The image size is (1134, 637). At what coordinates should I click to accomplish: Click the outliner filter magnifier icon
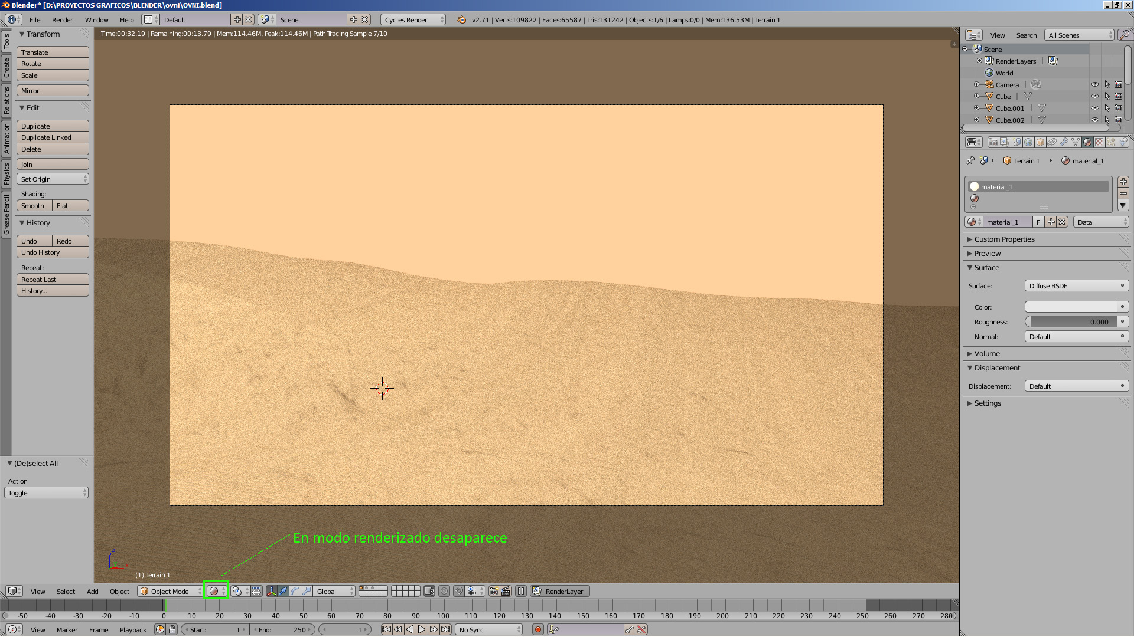[x=1124, y=35]
